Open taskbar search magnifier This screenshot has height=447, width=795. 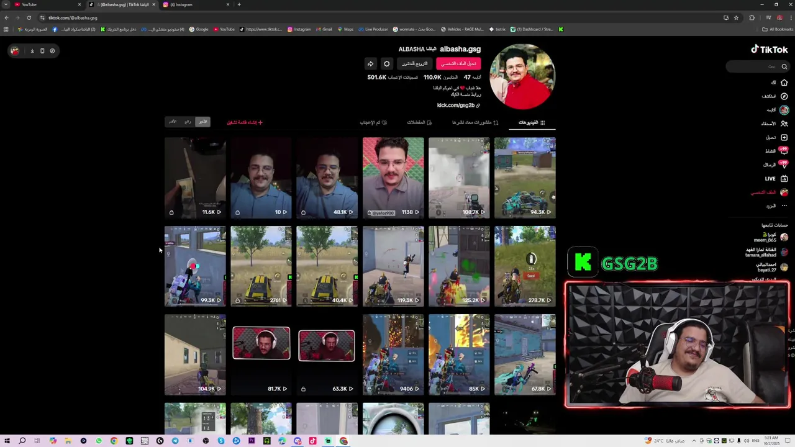click(x=22, y=441)
